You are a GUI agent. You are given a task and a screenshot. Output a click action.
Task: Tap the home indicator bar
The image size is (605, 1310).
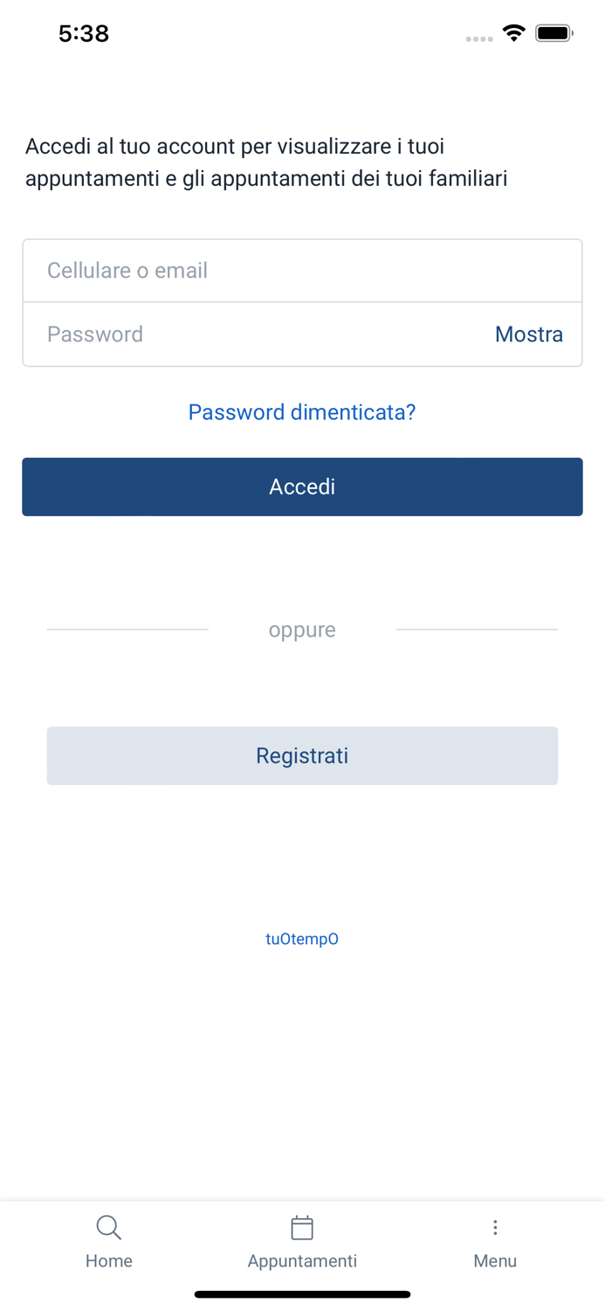pyautogui.click(x=302, y=1294)
